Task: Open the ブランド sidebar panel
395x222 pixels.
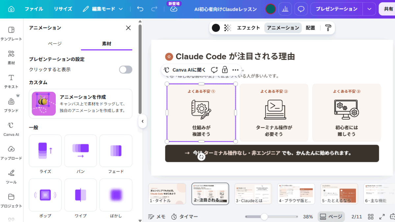Action: click(11, 105)
